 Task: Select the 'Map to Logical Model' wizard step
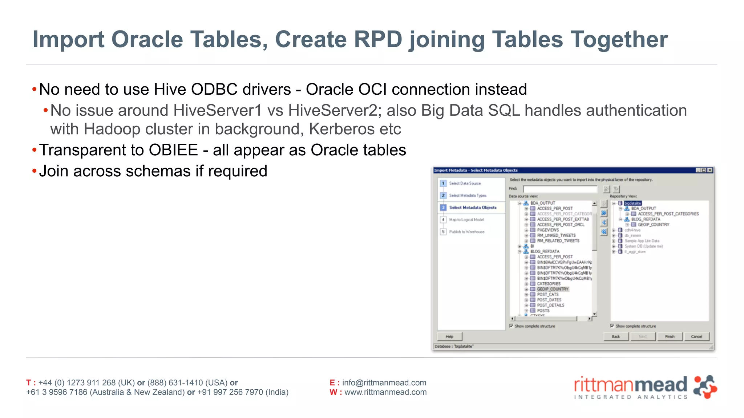pyautogui.click(x=466, y=220)
